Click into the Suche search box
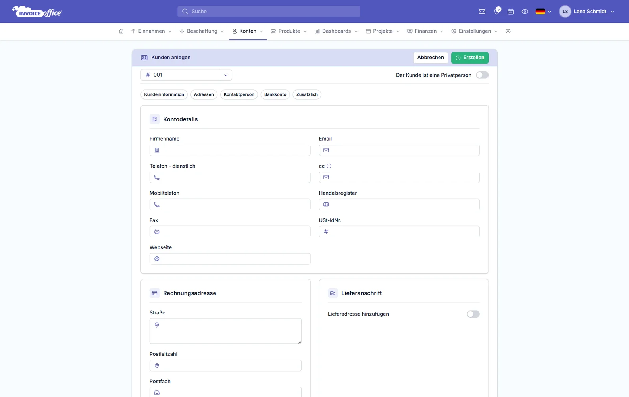The height and width of the screenshot is (397, 629). [x=269, y=12]
